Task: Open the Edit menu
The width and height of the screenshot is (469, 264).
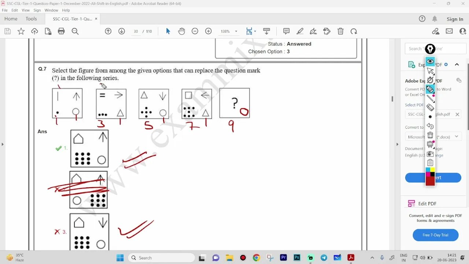Action: point(15,10)
